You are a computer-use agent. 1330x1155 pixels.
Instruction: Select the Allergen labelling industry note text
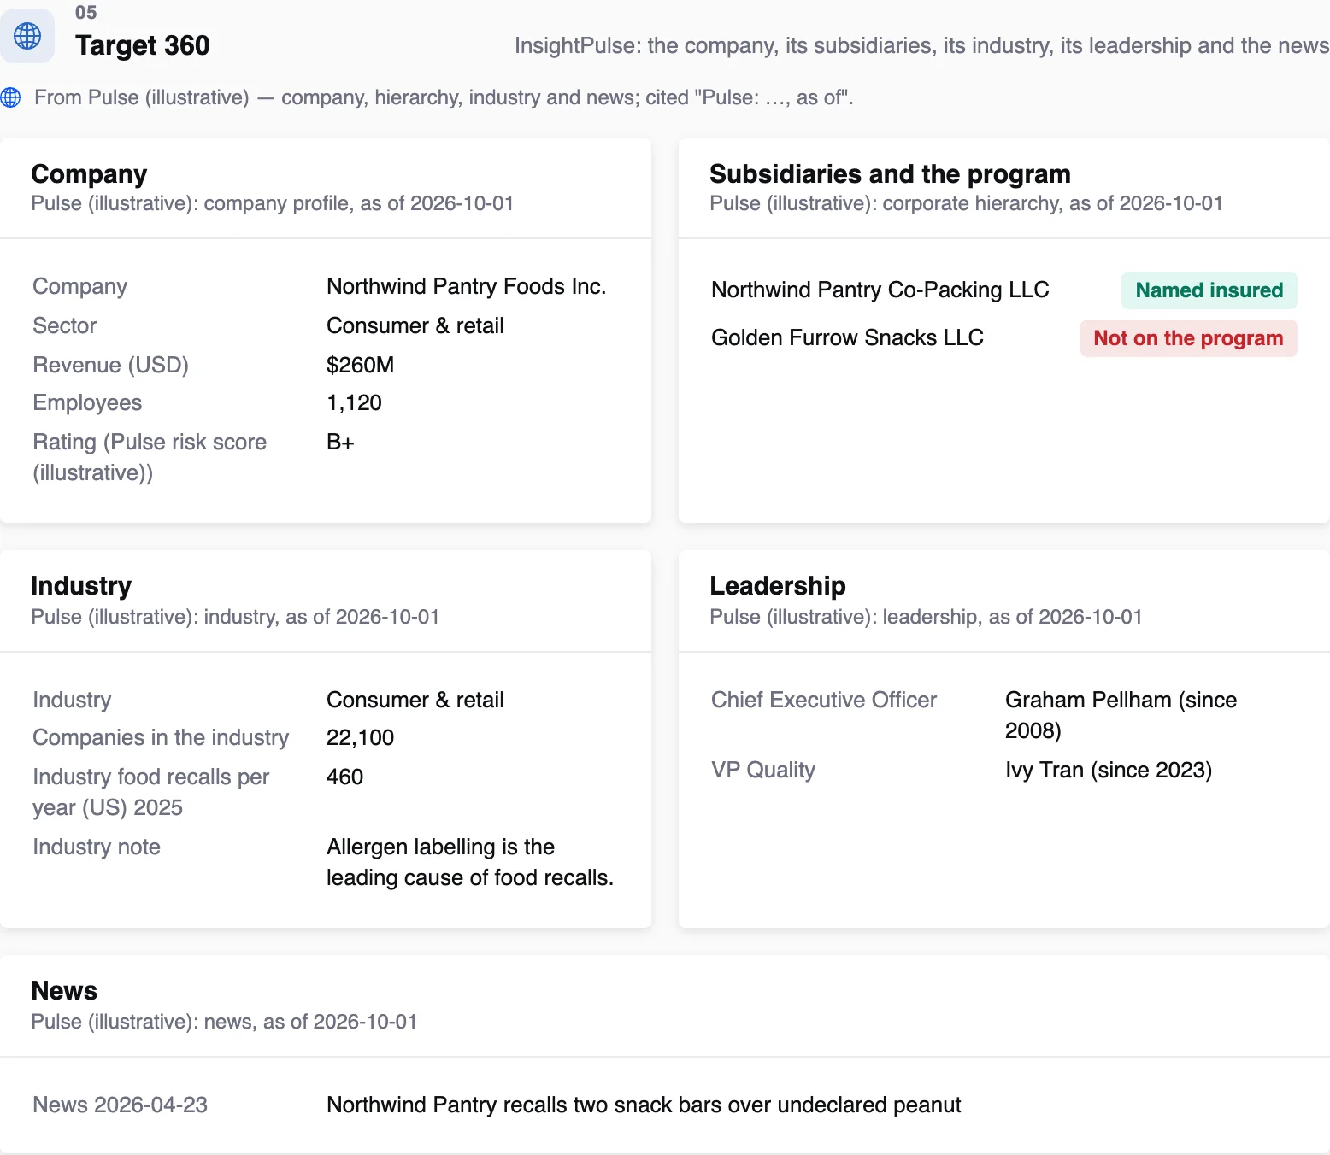(x=469, y=862)
